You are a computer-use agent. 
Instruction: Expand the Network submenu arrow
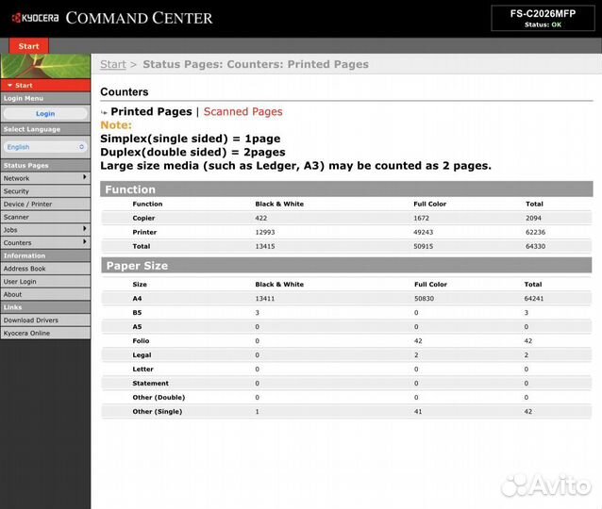coord(85,177)
